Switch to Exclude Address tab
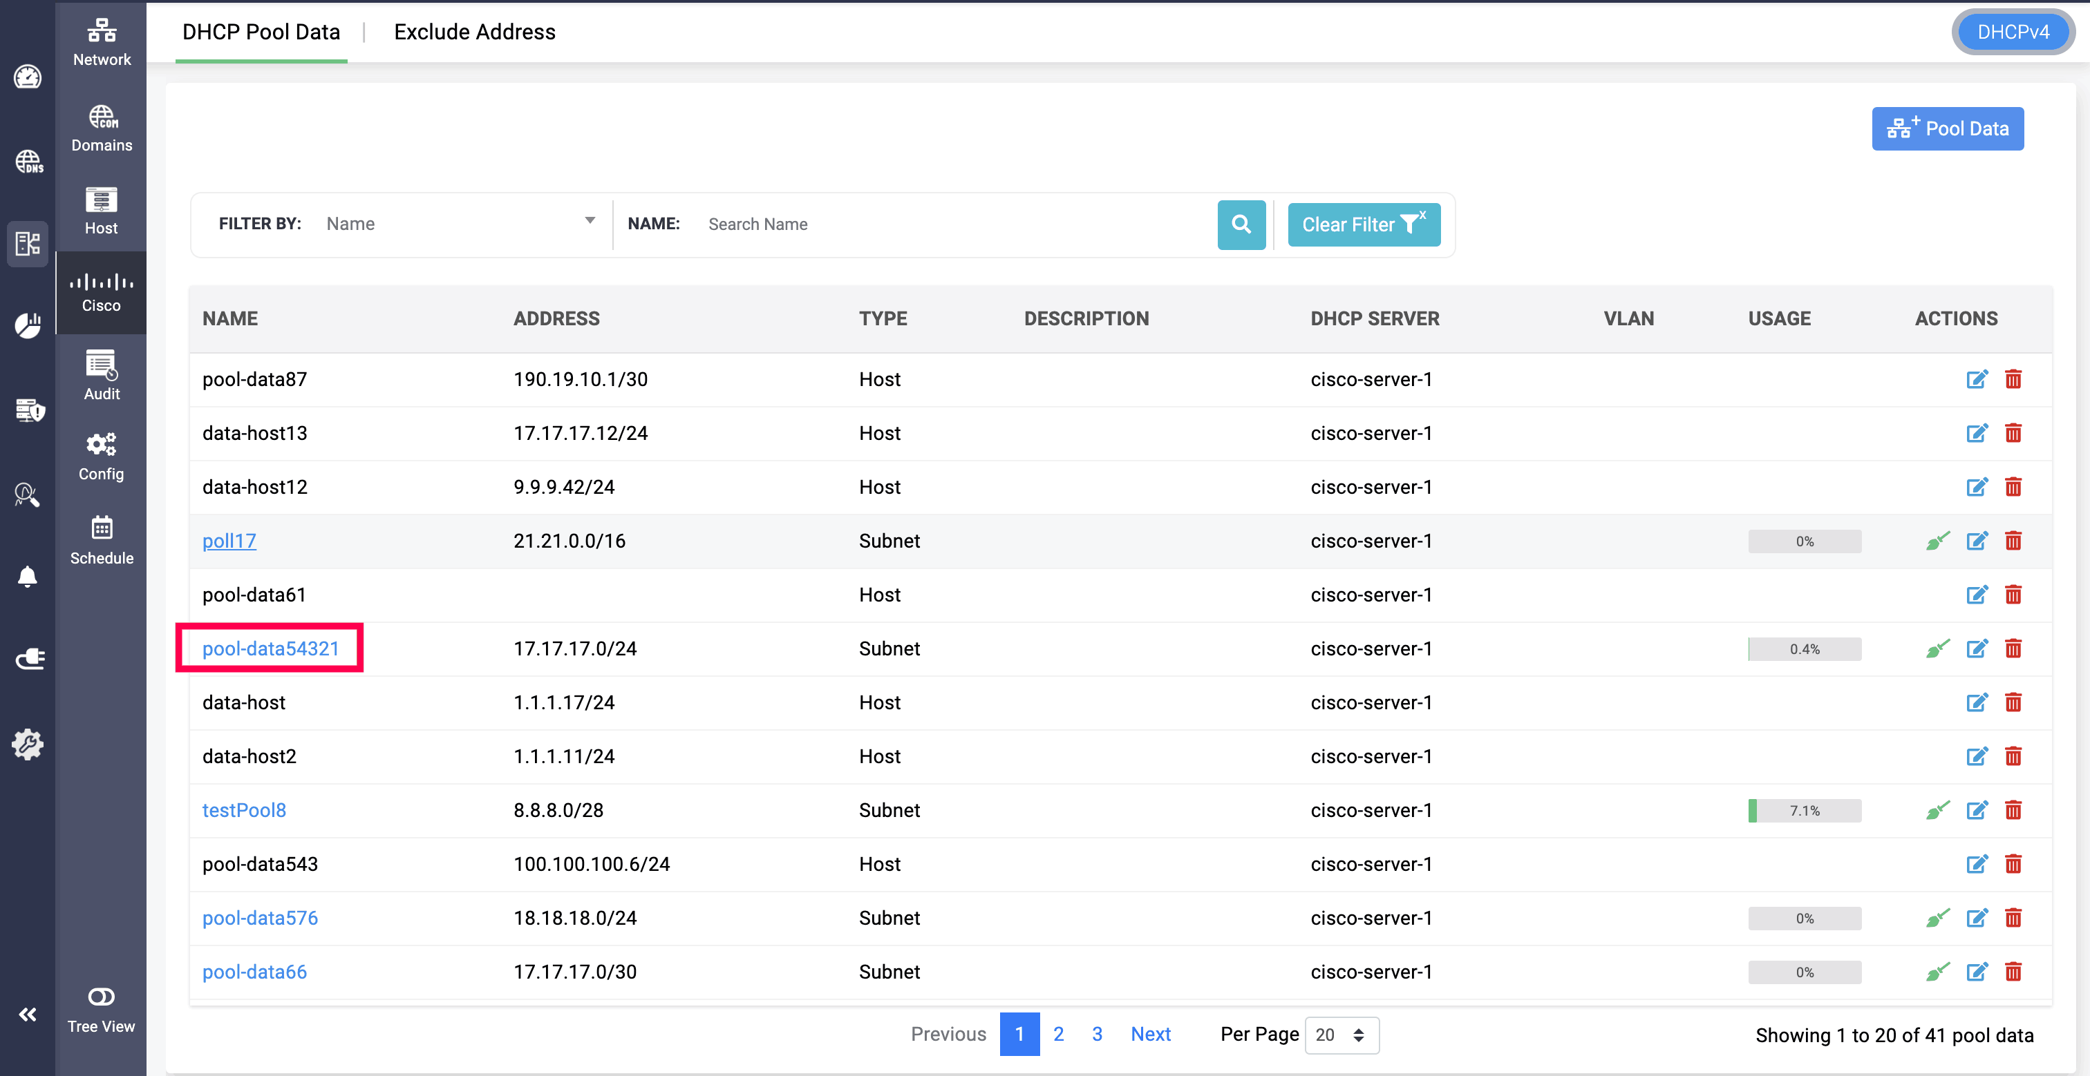 pos(475,32)
